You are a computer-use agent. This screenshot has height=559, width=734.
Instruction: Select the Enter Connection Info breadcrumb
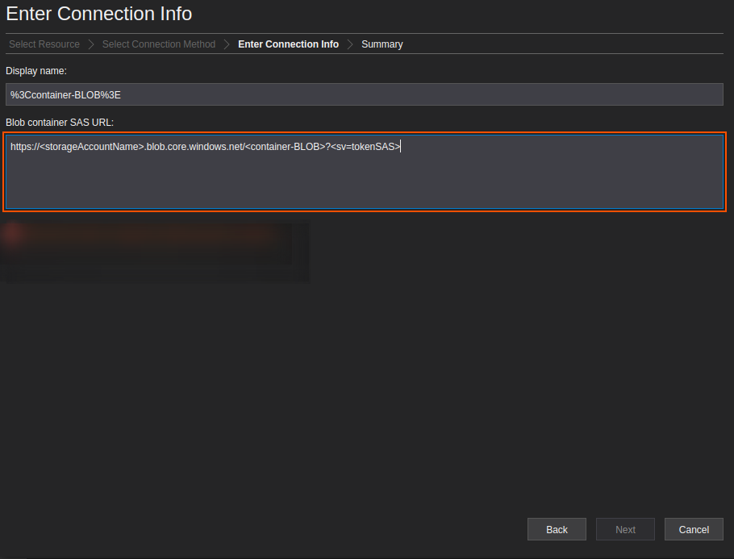tap(289, 44)
